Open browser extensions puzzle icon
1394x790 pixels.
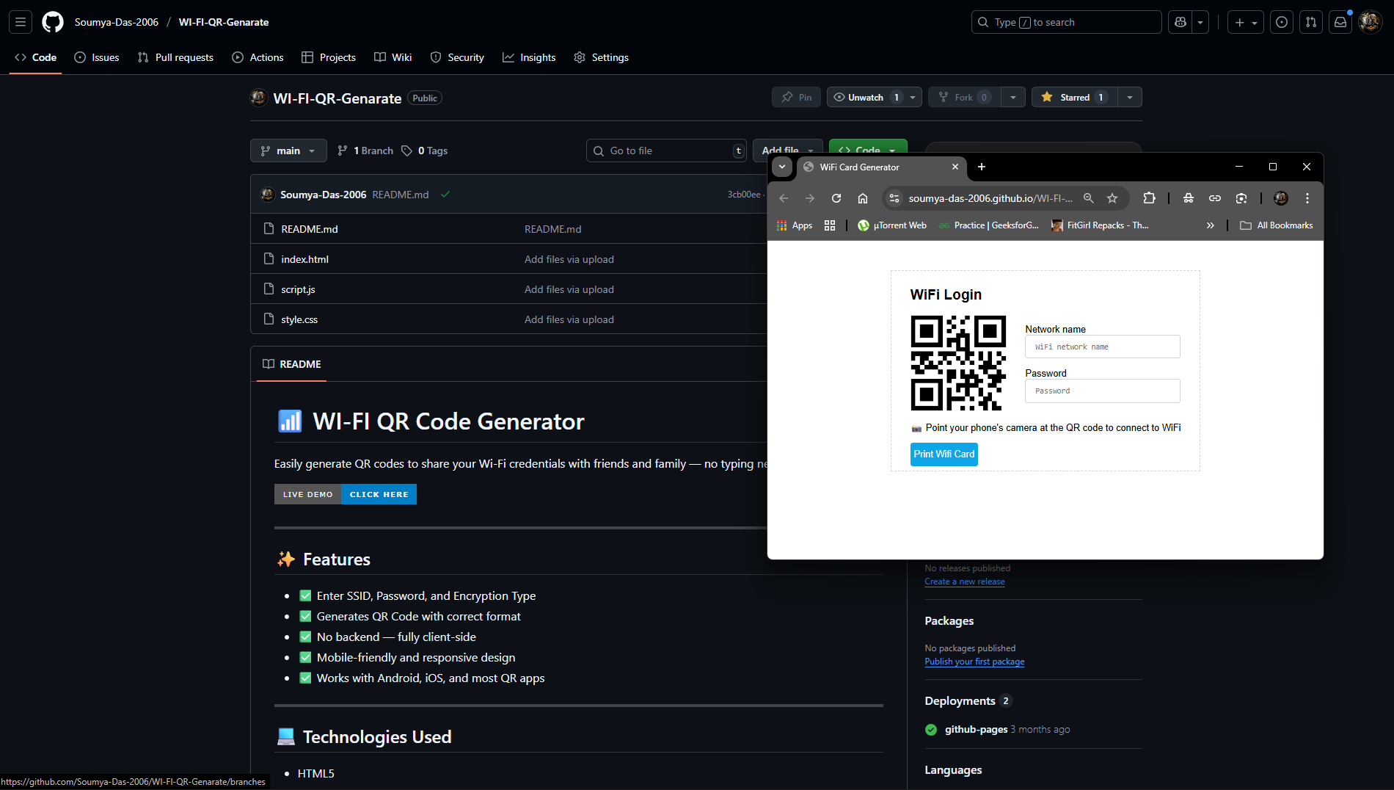tap(1150, 198)
